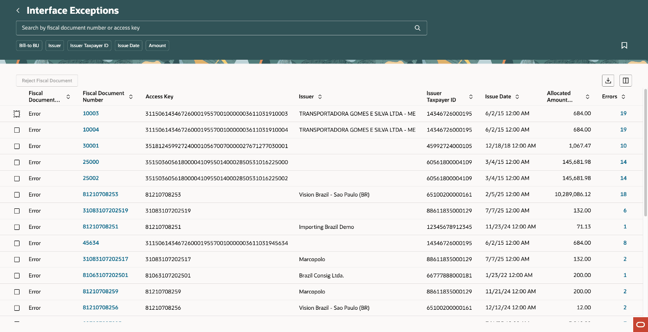Open the Issuer Taxpayer ID filter chip
648x332 pixels.
[89, 45]
